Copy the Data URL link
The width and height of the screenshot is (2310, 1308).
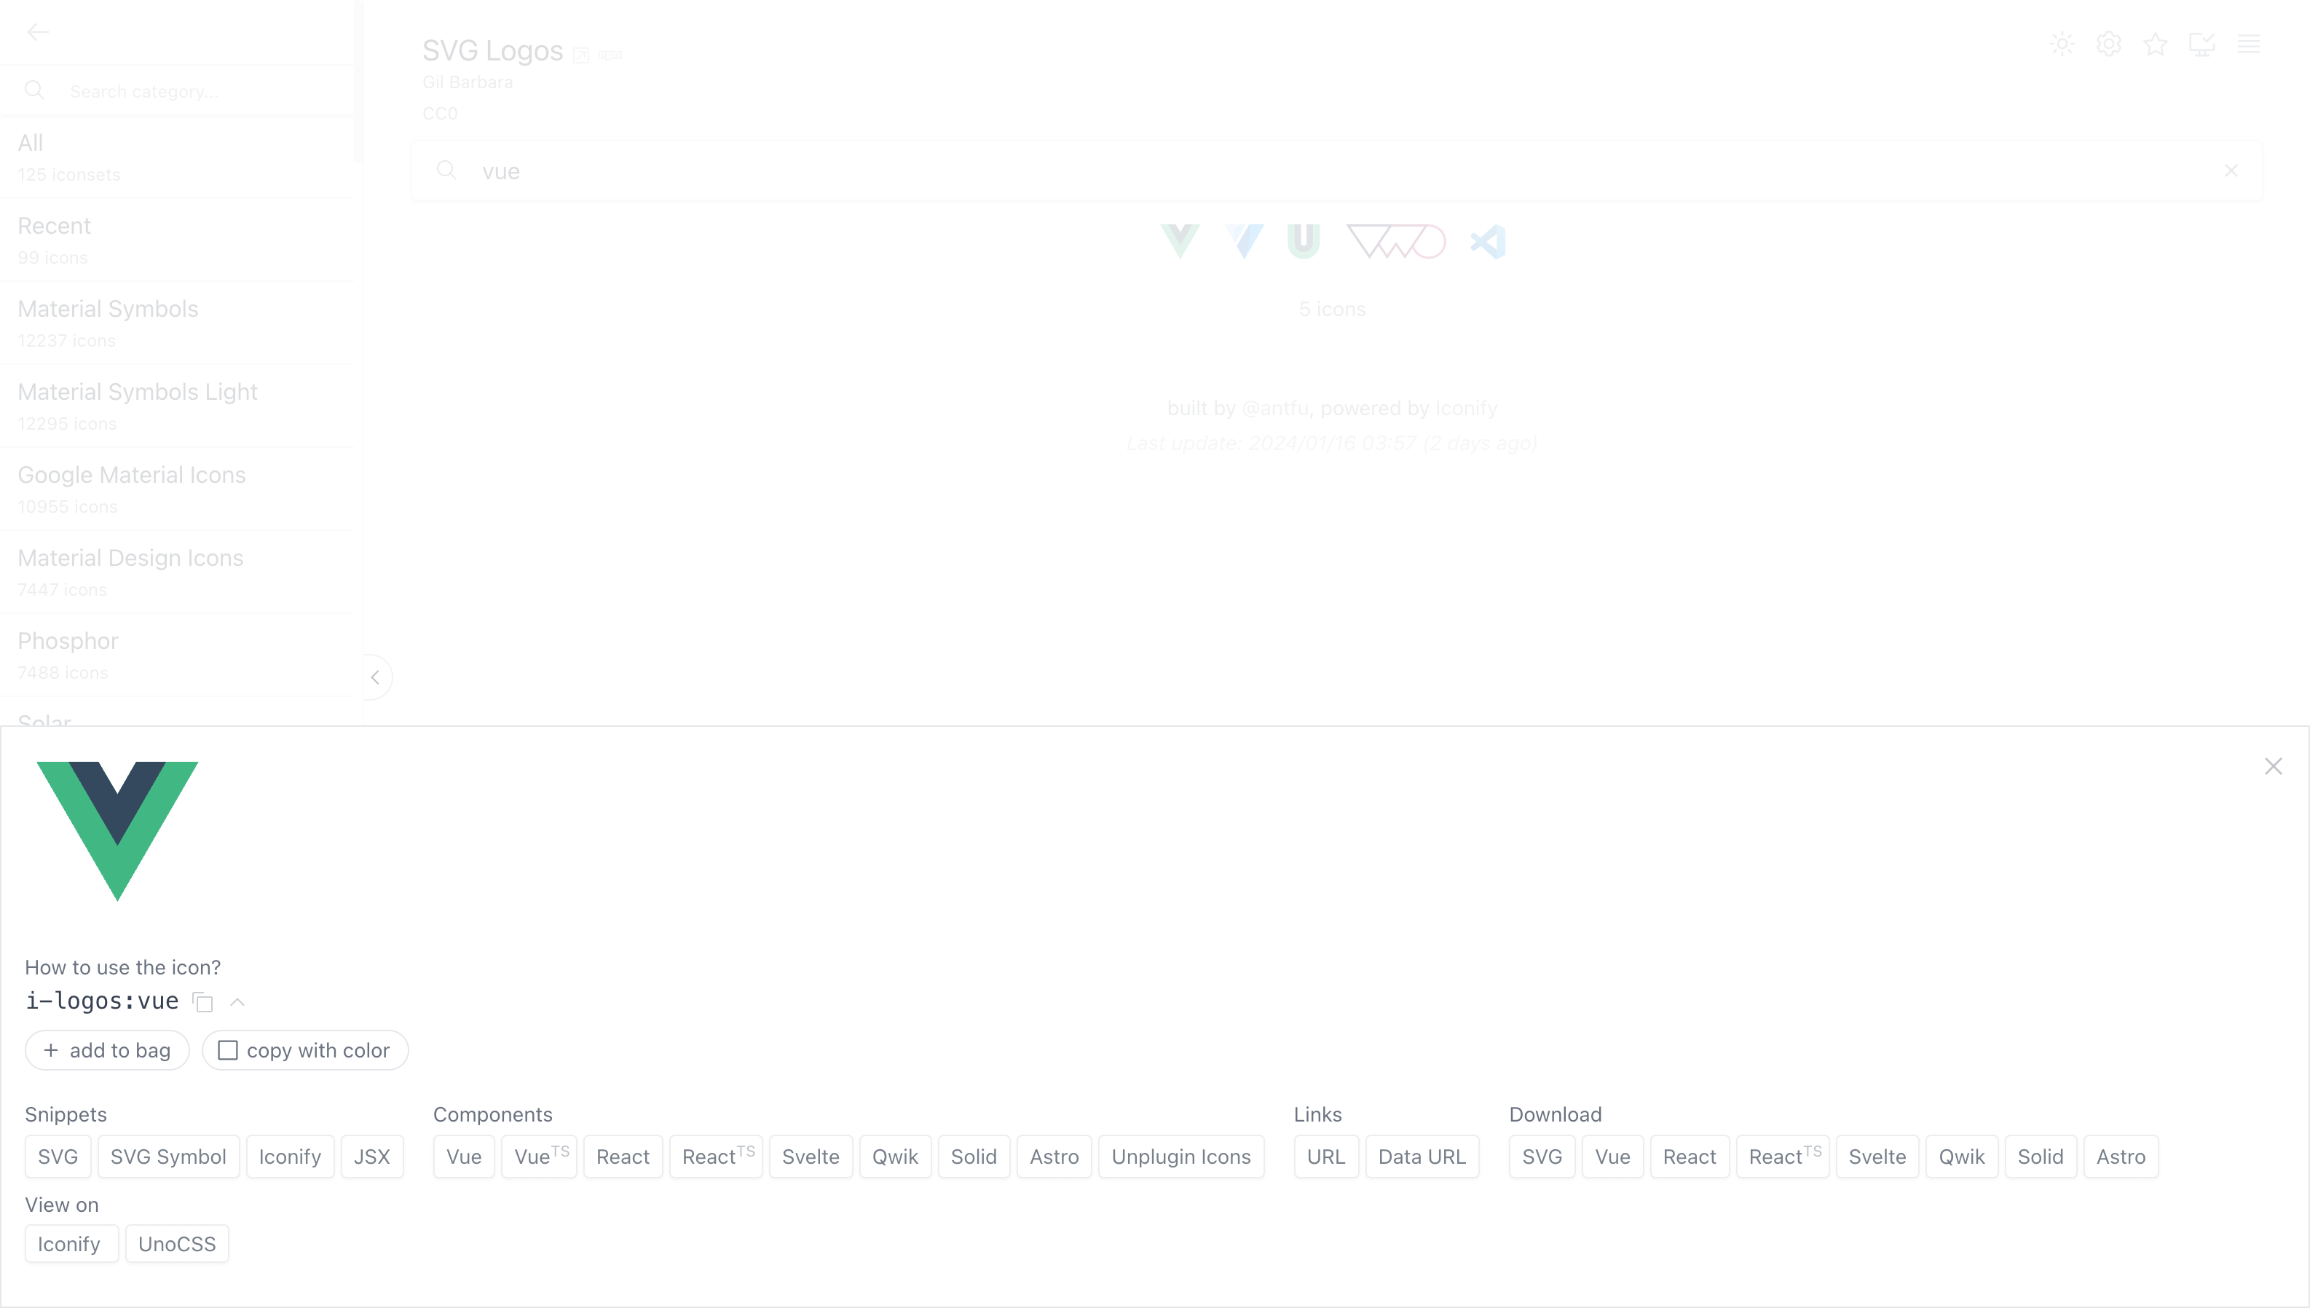pos(1421,1157)
